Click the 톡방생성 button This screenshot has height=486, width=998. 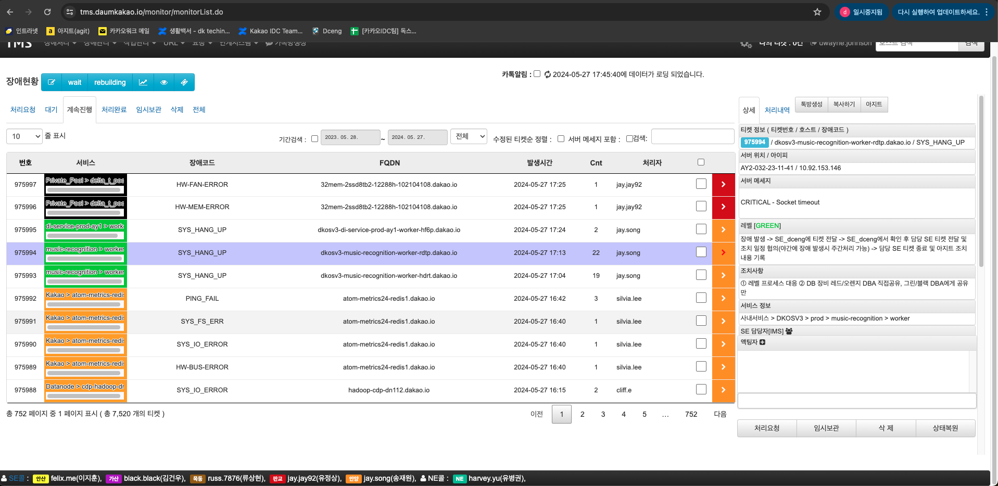coord(812,105)
